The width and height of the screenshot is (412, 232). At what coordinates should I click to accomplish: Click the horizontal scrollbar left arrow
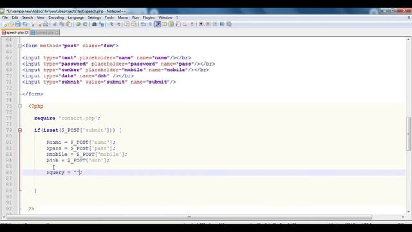[4, 217]
